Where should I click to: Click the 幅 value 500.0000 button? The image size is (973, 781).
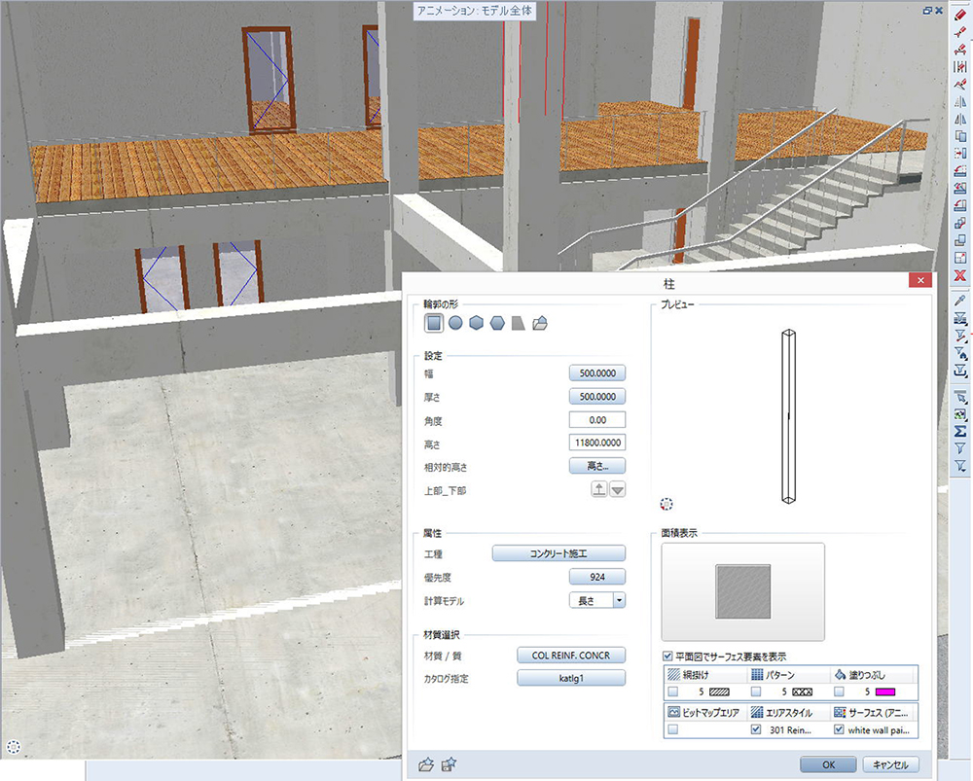pos(597,373)
